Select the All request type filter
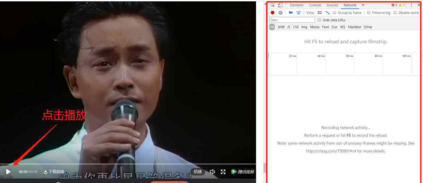This screenshot has height=183, width=423. (x=272, y=27)
